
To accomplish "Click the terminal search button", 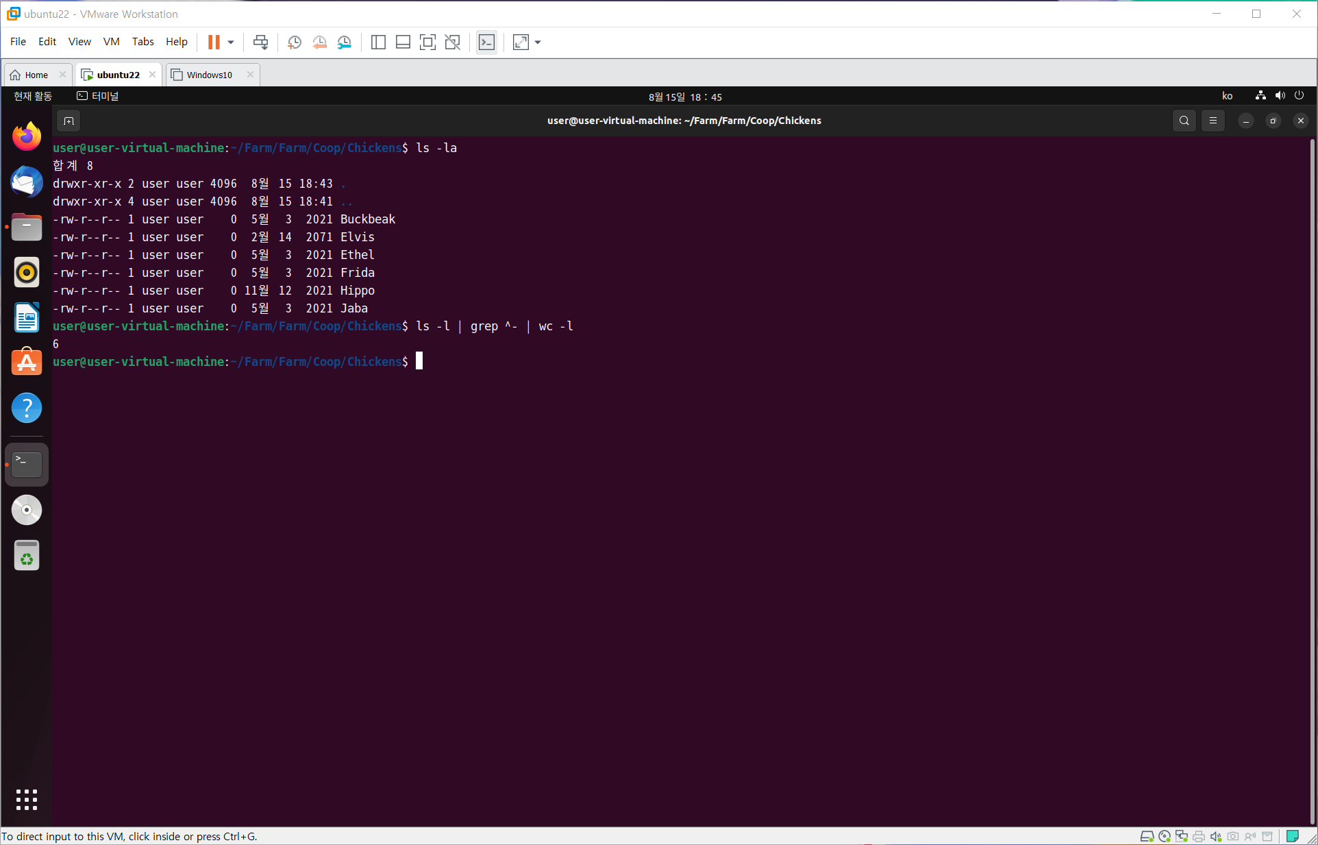I will [1184, 121].
